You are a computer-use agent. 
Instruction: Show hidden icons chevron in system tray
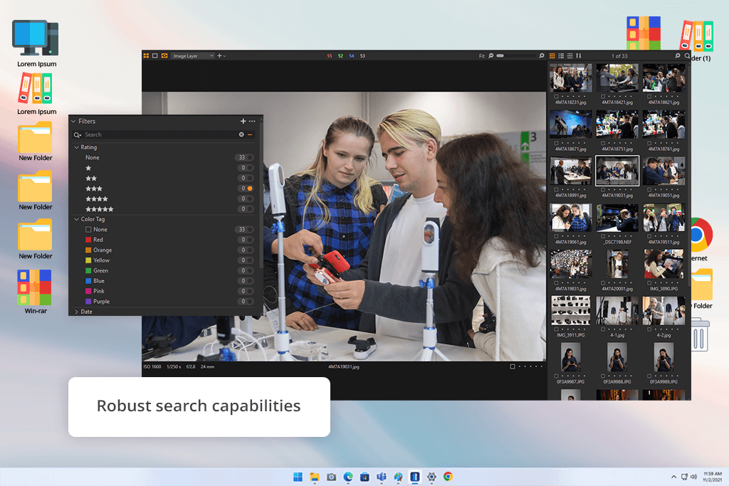click(673, 477)
